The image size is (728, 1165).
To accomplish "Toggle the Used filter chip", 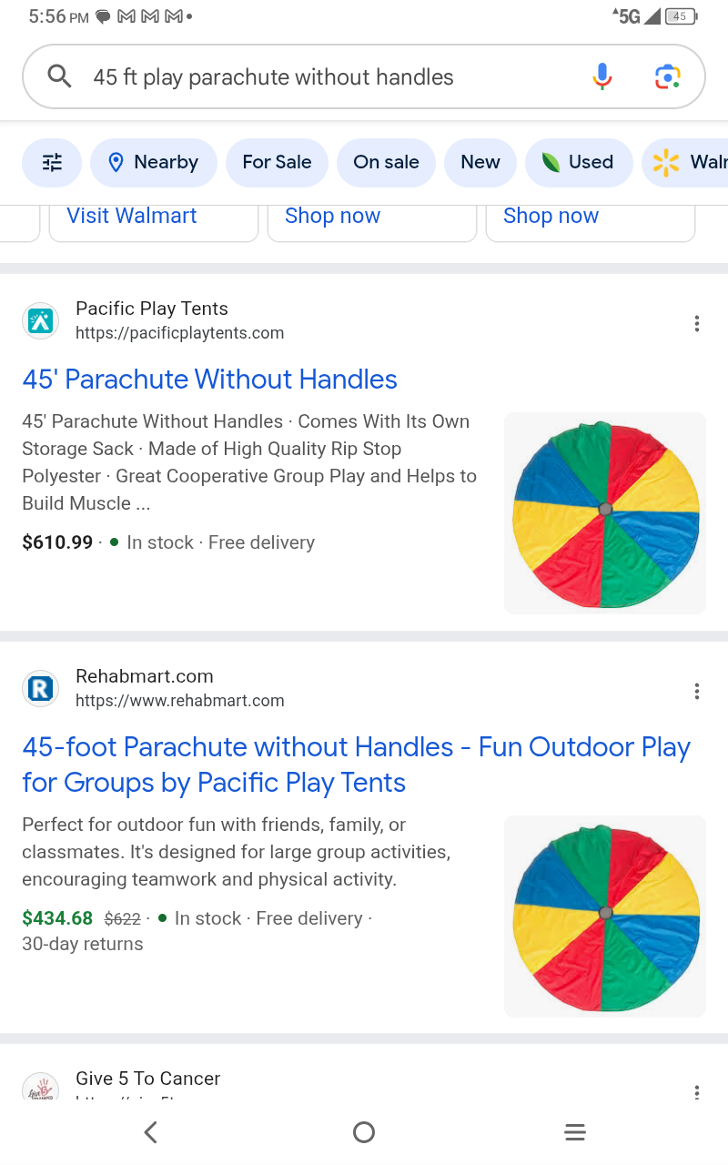I will pyautogui.click(x=579, y=163).
